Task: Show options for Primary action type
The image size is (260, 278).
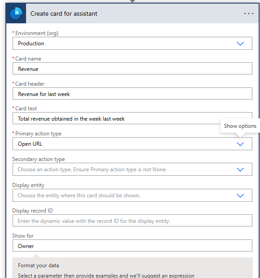Action: coord(240,144)
